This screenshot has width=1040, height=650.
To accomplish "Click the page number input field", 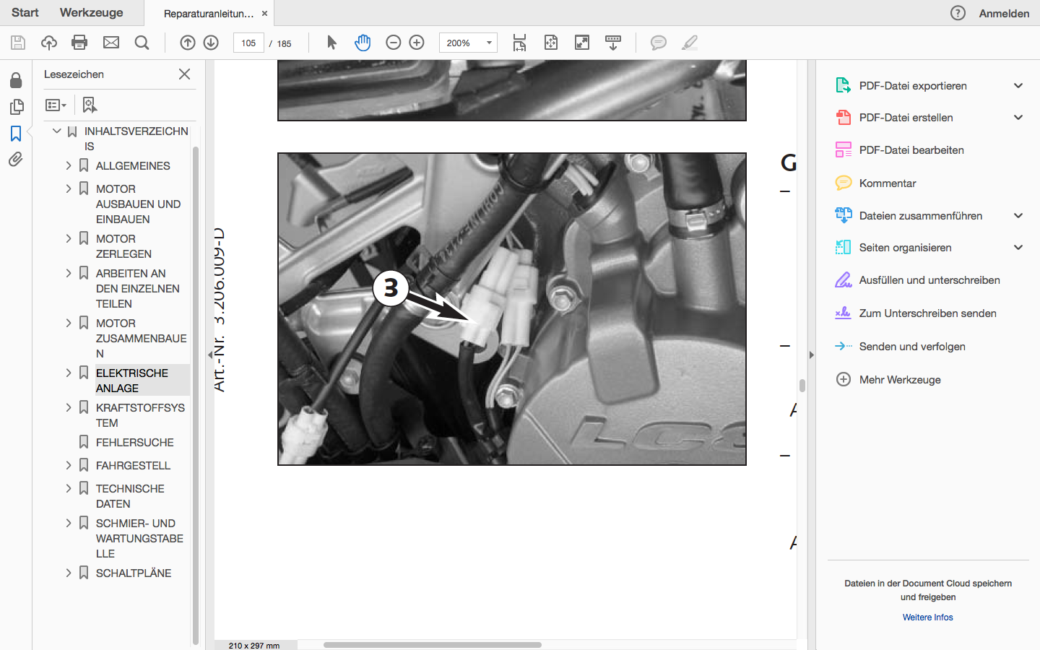I will [248, 43].
